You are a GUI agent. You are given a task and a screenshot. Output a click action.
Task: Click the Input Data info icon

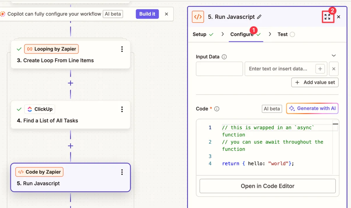[x=224, y=57]
